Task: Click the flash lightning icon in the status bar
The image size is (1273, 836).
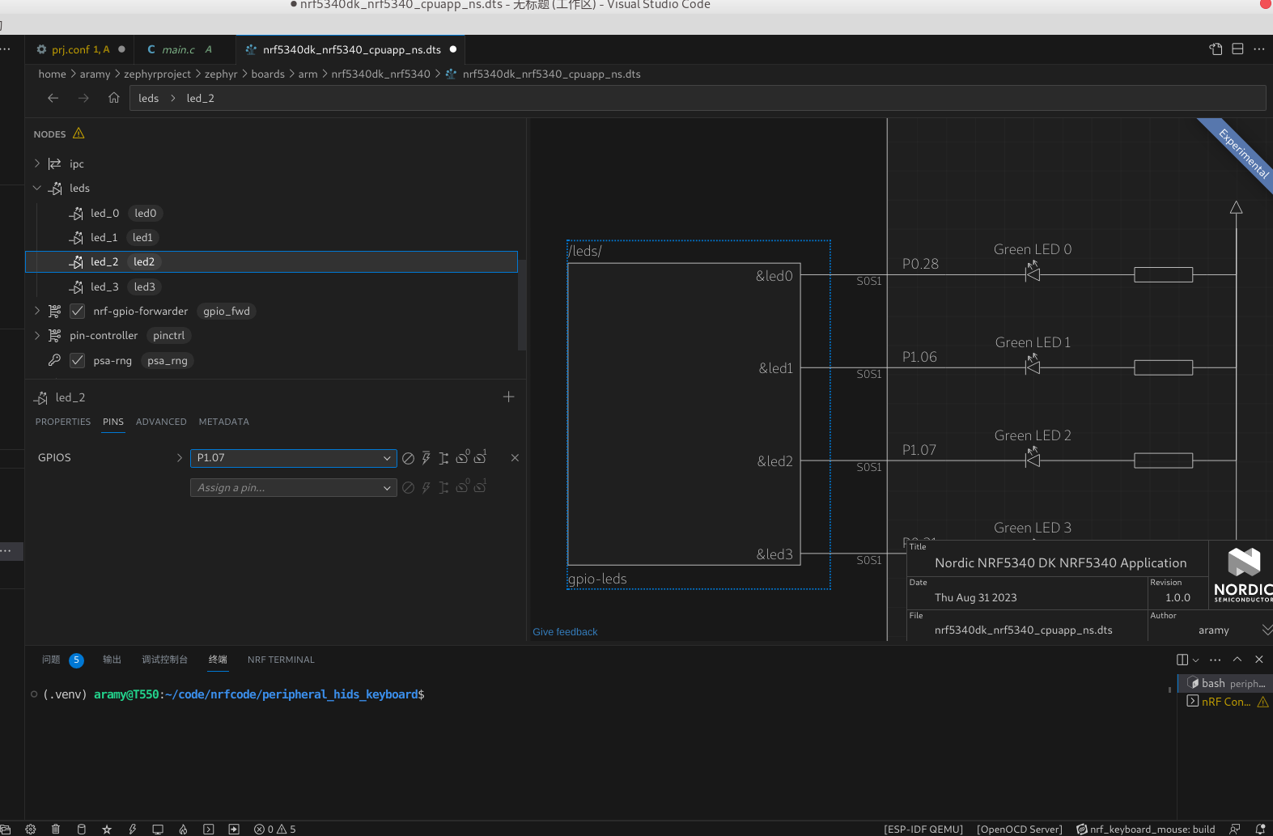Action: pyautogui.click(x=133, y=829)
